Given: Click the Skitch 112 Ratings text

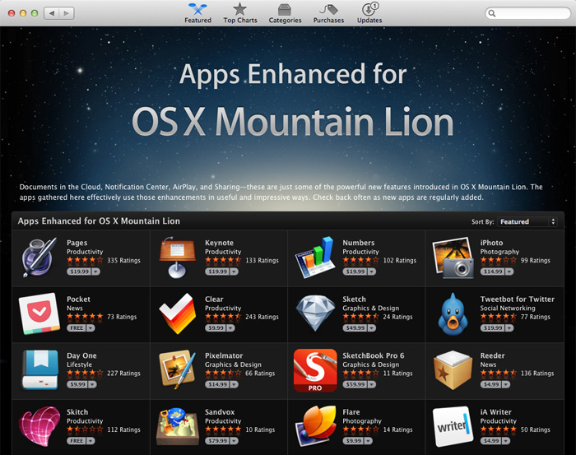Looking at the screenshot, I should click(x=123, y=429).
